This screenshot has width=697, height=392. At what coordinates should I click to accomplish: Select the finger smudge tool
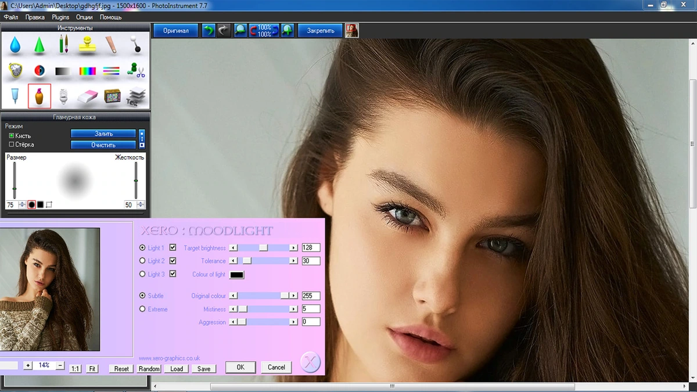coord(112,45)
